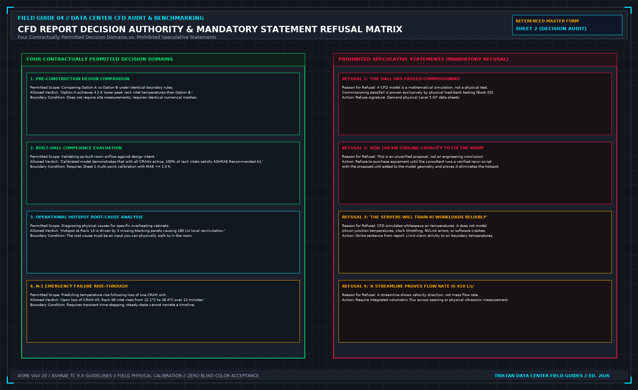This screenshot has height=390, width=638.
Task: Click heading "REFUSAL 1: 'THE HALL HAS PASSED COMMISSIONING'"
Action: point(402,79)
